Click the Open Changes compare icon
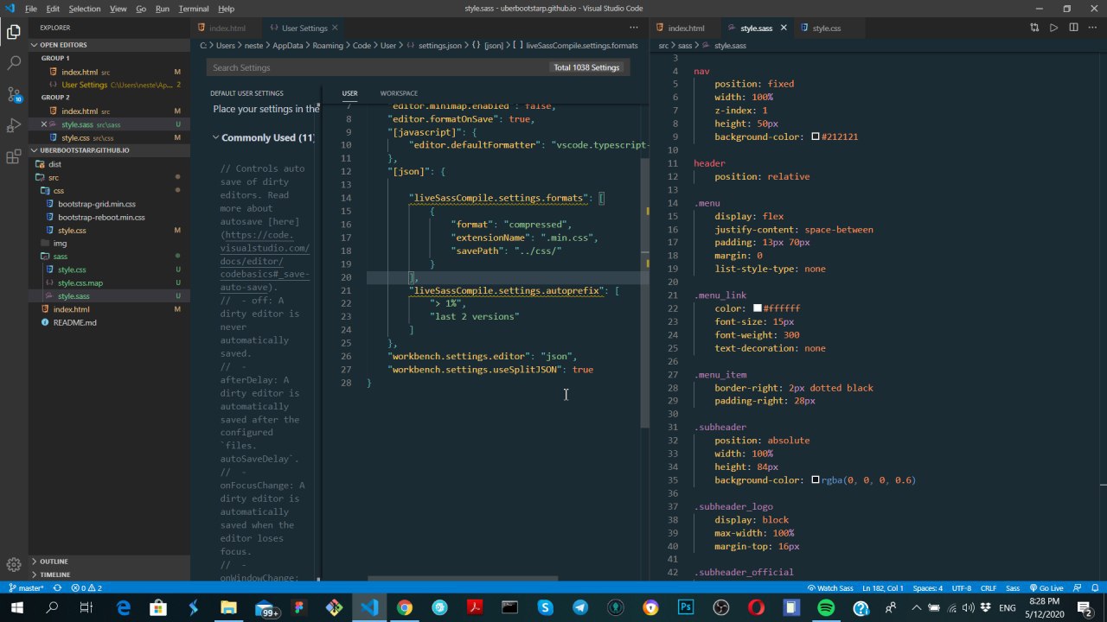Viewport: 1107px width, 622px height. (x=1034, y=28)
